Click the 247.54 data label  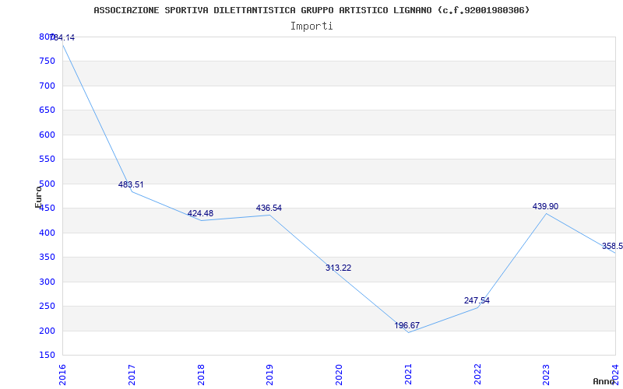pos(477,300)
